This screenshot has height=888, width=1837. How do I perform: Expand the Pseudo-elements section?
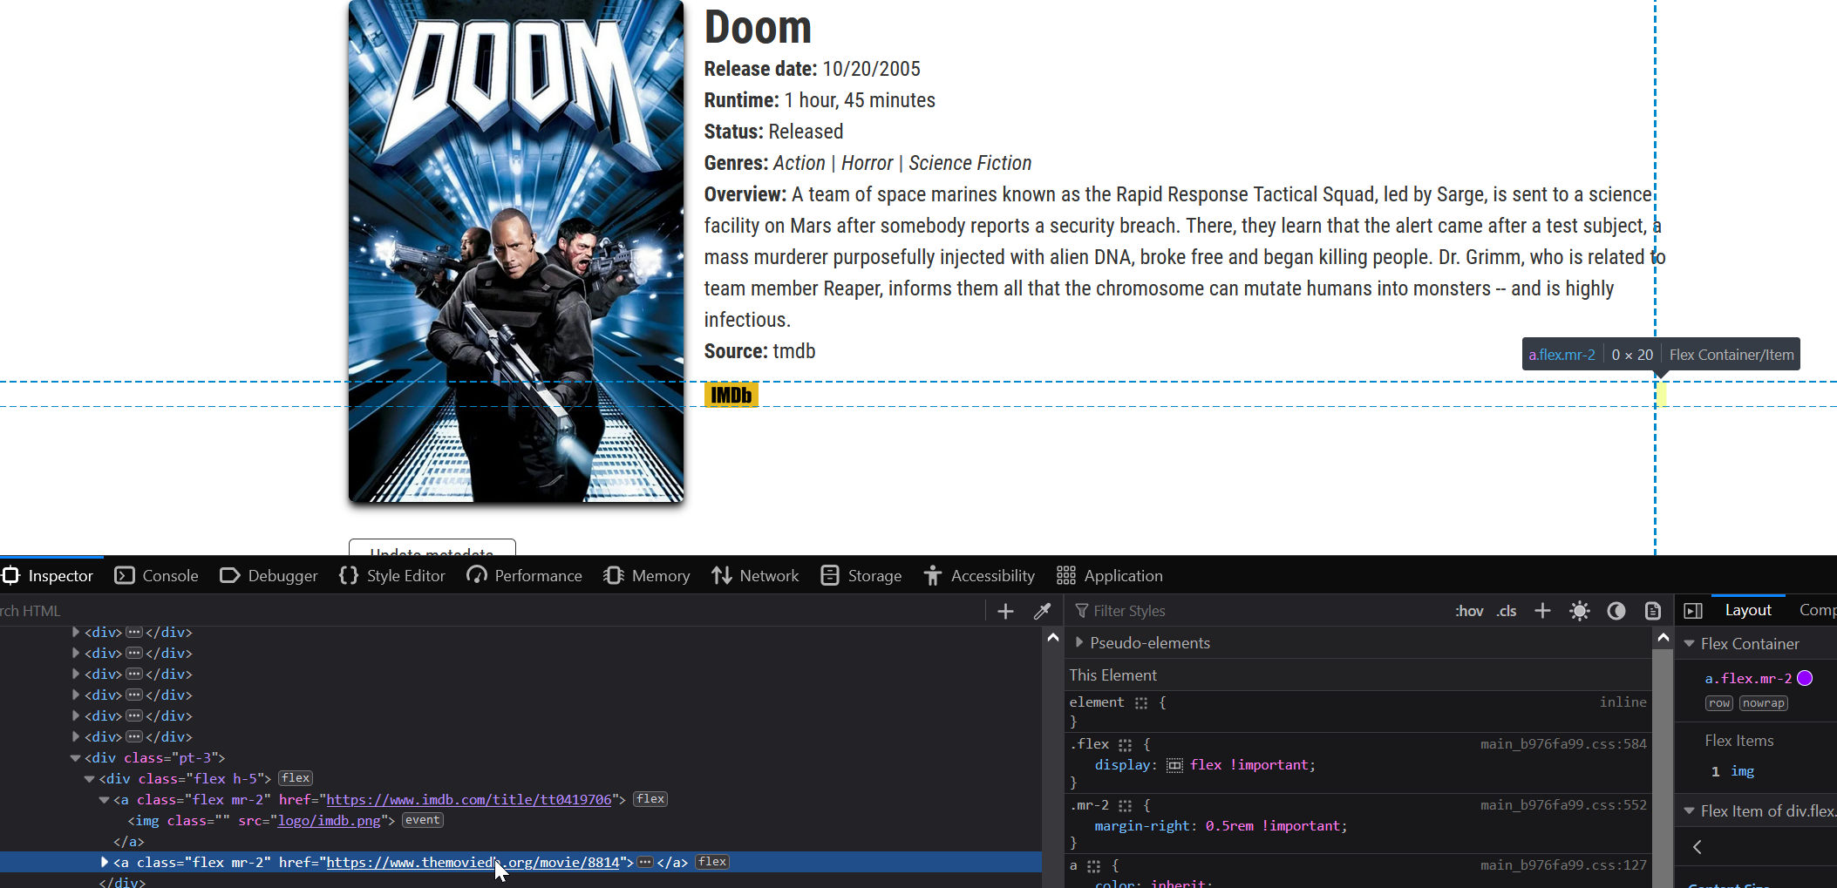point(1079,643)
